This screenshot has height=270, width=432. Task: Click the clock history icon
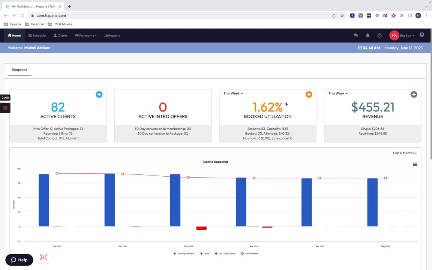tap(379, 35)
